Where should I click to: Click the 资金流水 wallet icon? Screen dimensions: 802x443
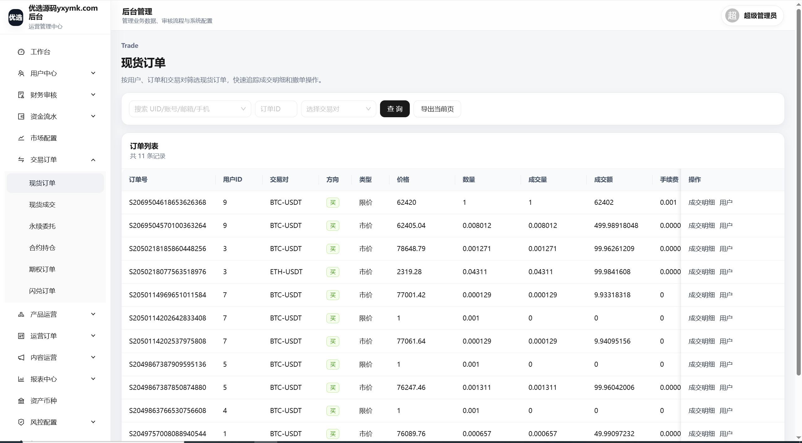(21, 117)
